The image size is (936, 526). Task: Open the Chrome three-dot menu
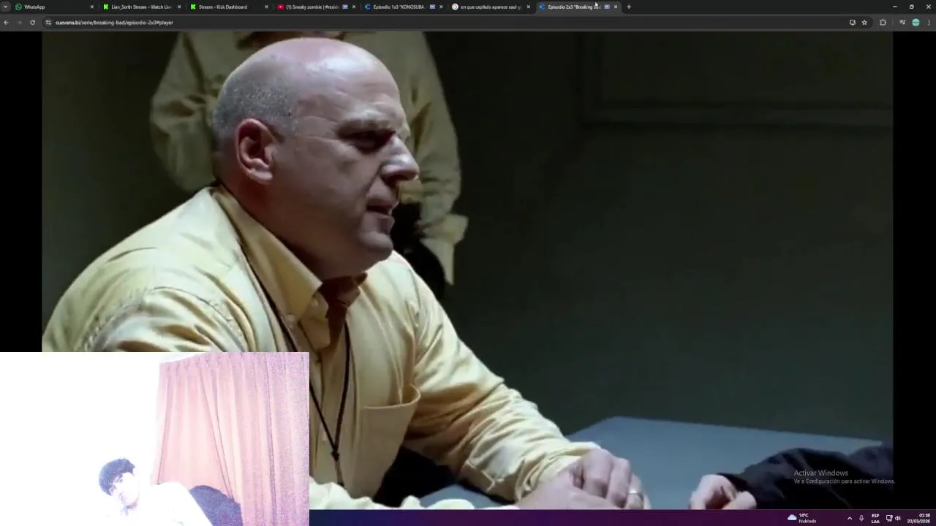pos(929,23)
